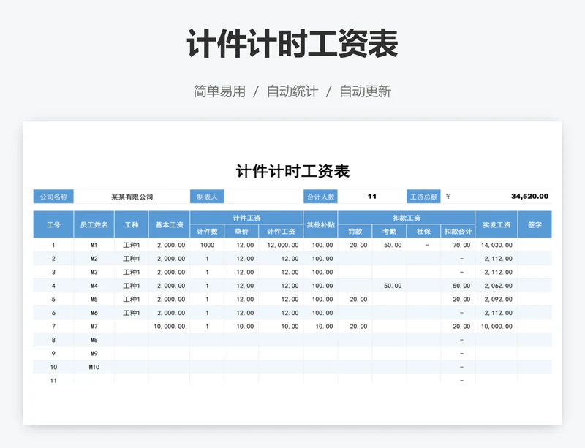Select row number 11 cell
Viewport: 585px width, 448px height.
tap(53, 381)
